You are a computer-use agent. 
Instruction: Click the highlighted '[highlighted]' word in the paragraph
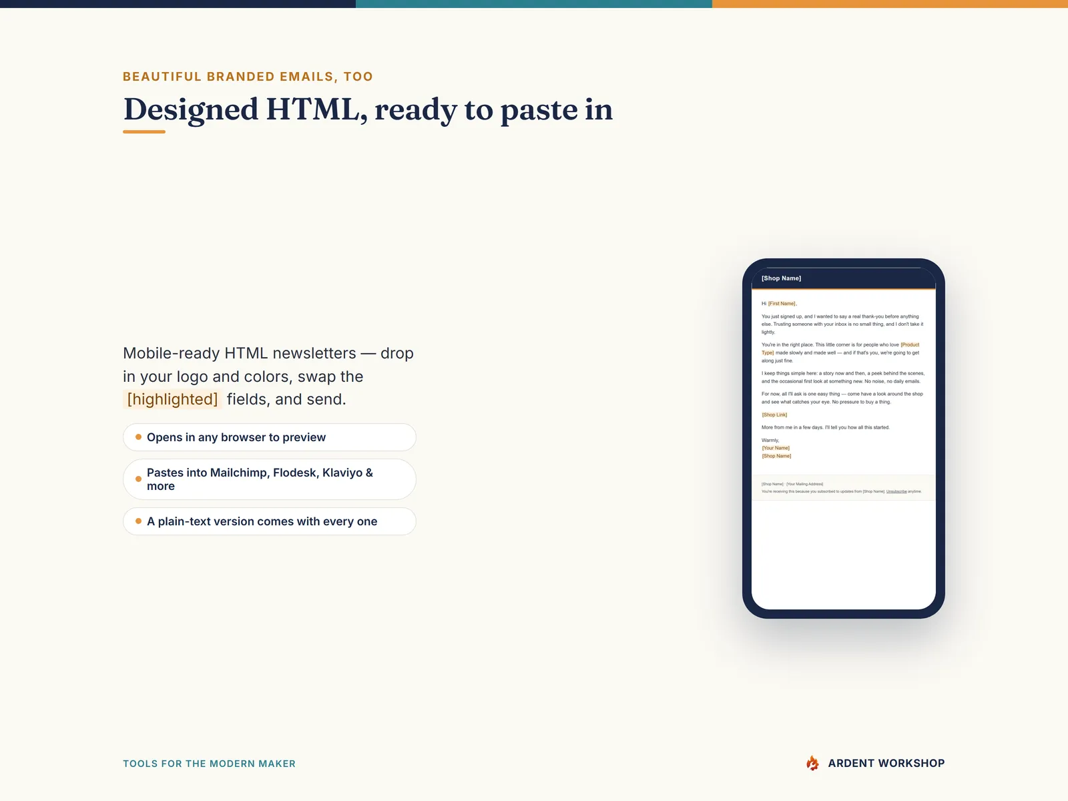point(173,399)
